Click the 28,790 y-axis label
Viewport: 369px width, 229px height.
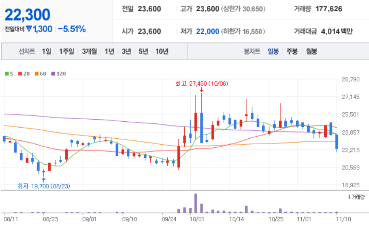click(x=351, y=79)
